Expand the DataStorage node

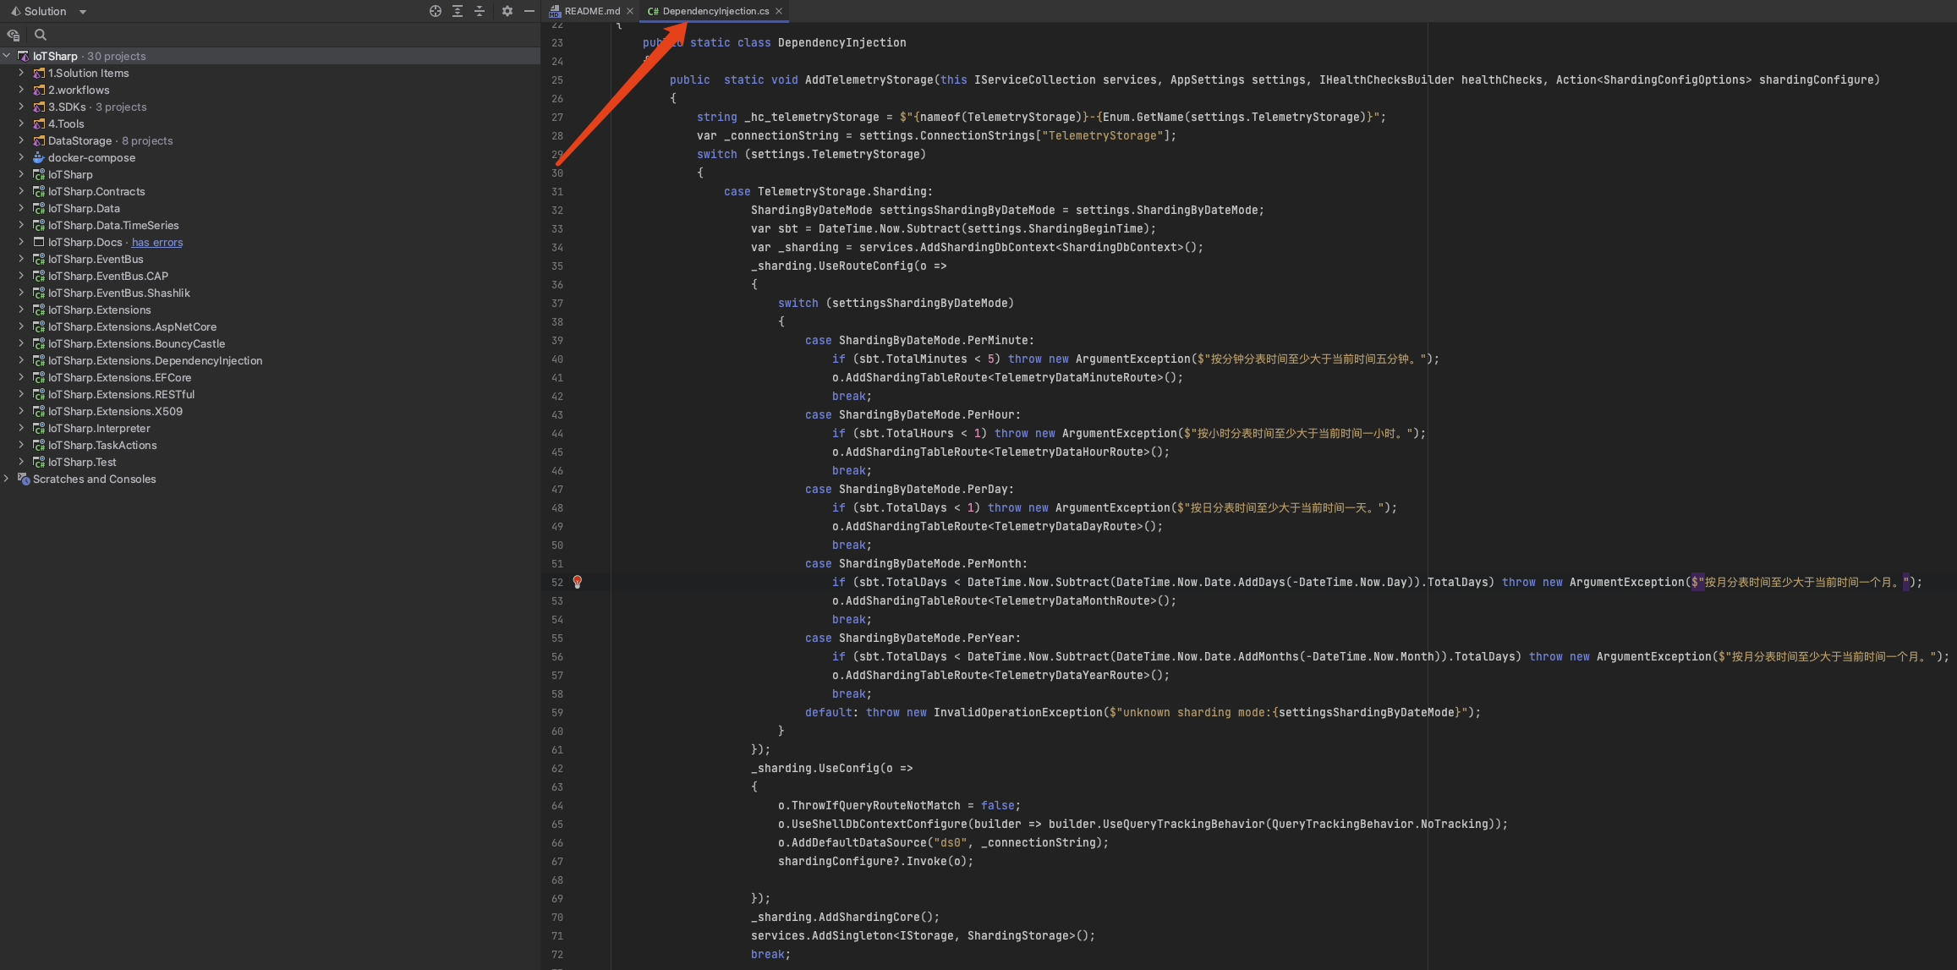(20, 140)
